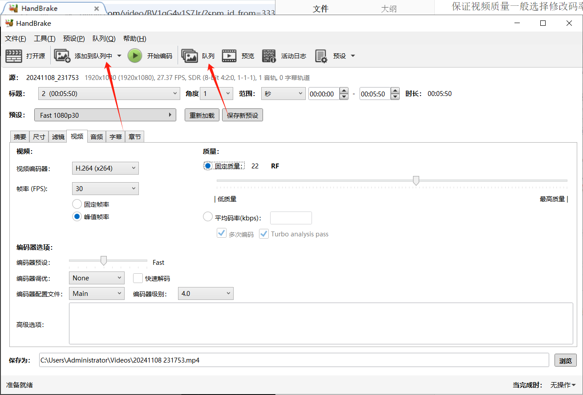The image size is (583, 395).
Task: Switch to the 章节 chapters tab
Action: pyautogui.click(x=135, y=137)
